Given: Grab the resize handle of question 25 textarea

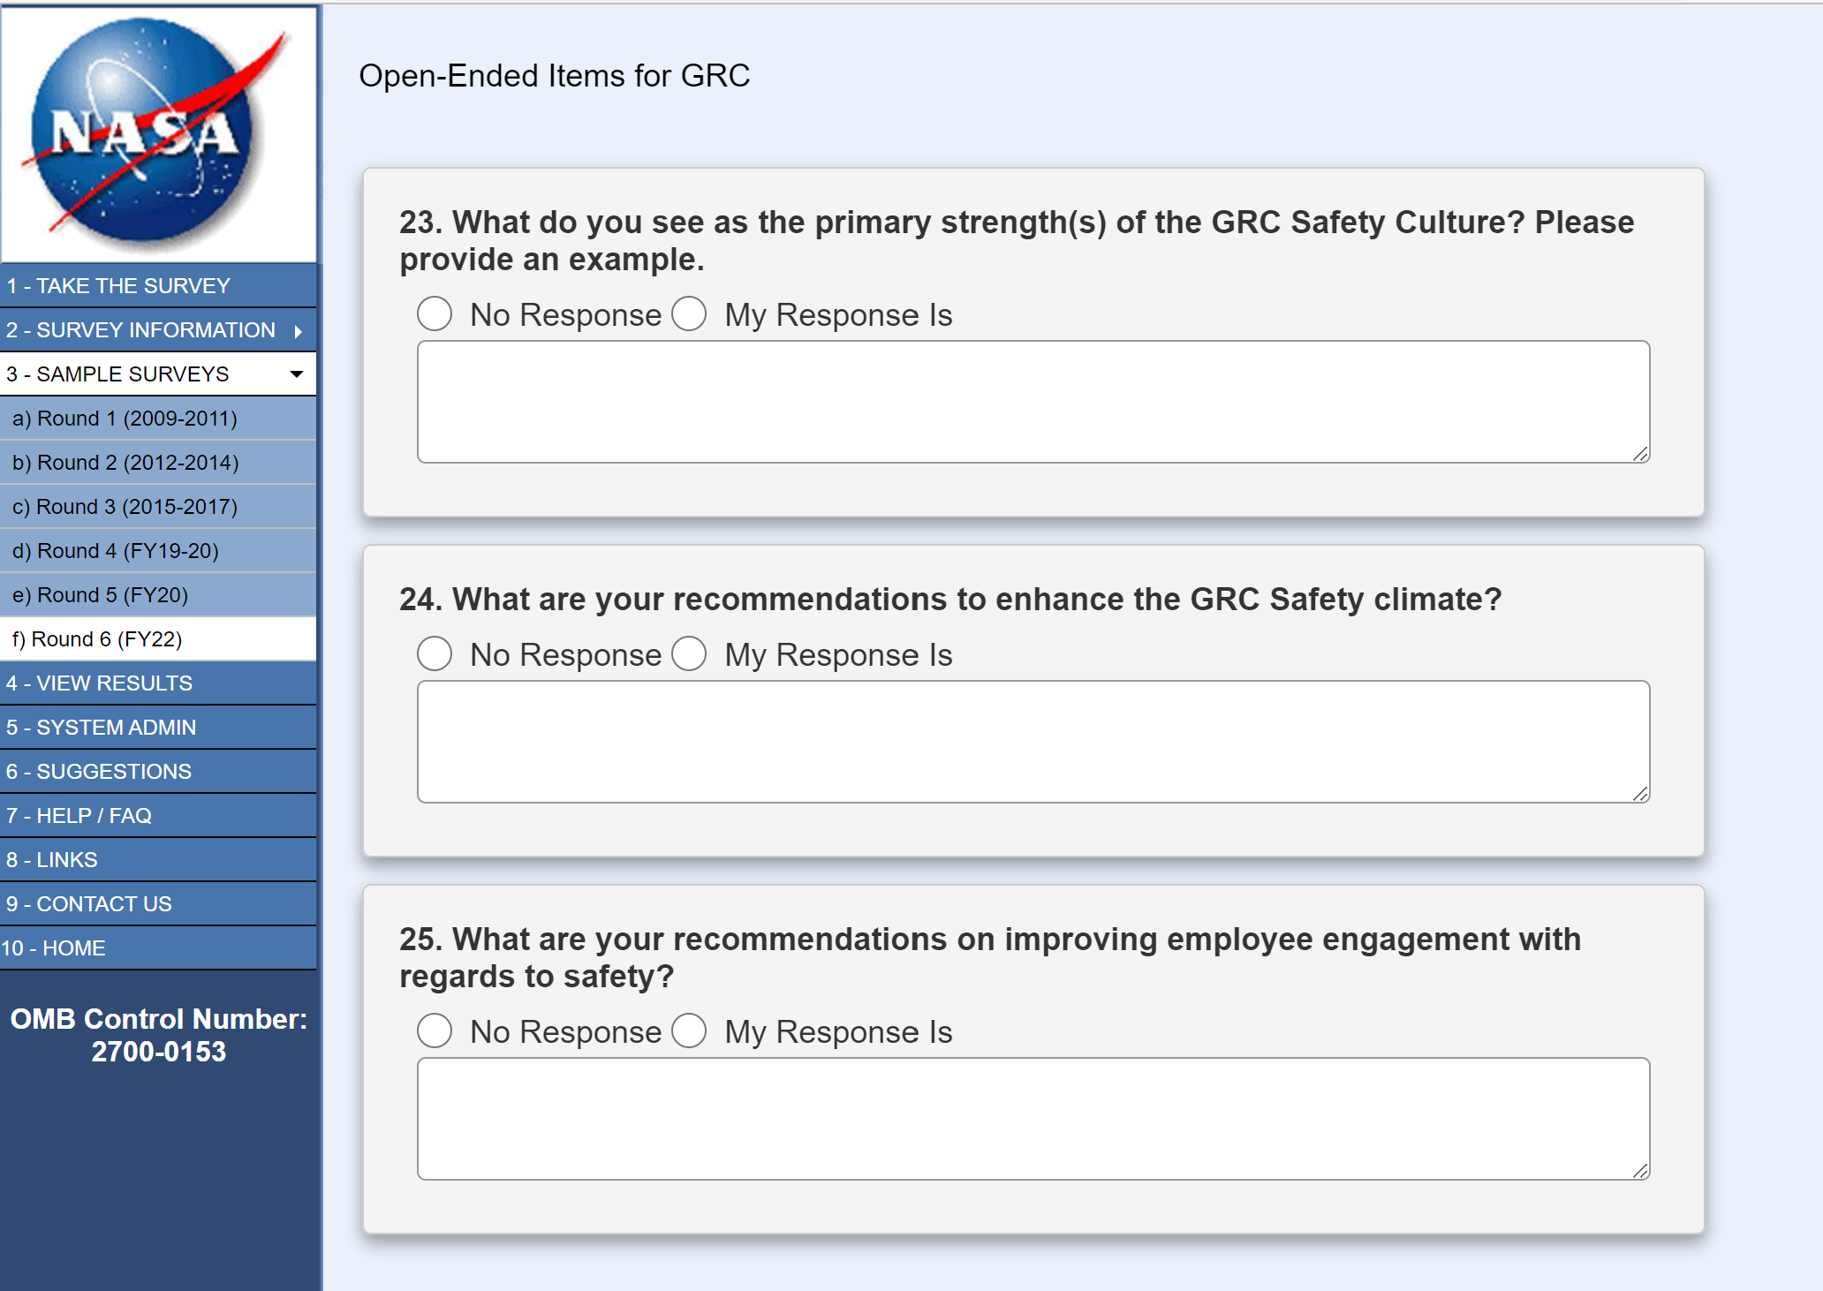Looking at the screenshot, I should [x=1640, y=1171].
